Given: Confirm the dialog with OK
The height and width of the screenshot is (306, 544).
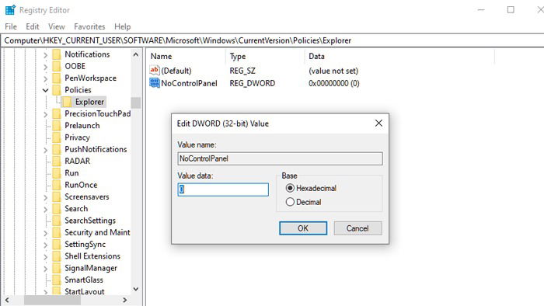Looking at the screenshot, I should click(303, 228).
